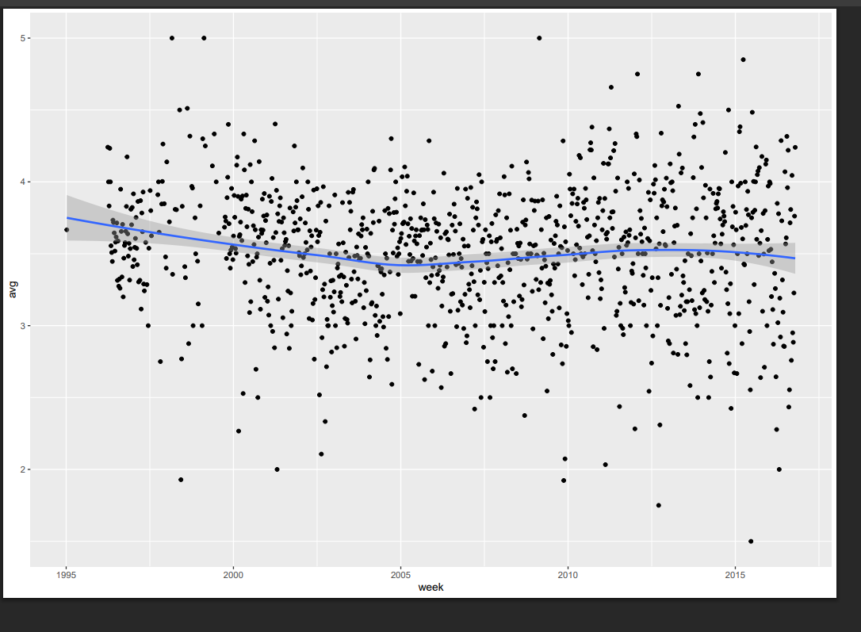Select the 2015 x-axis tick label

click(x=735, y=574)
